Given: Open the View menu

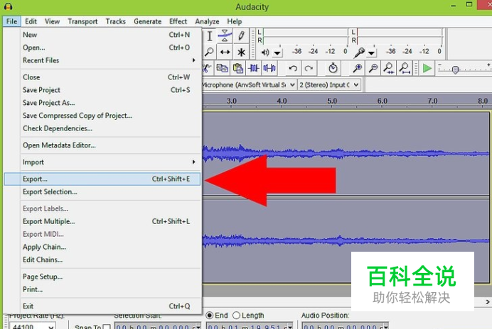Looking at the screenshot, I should point(52,21).
